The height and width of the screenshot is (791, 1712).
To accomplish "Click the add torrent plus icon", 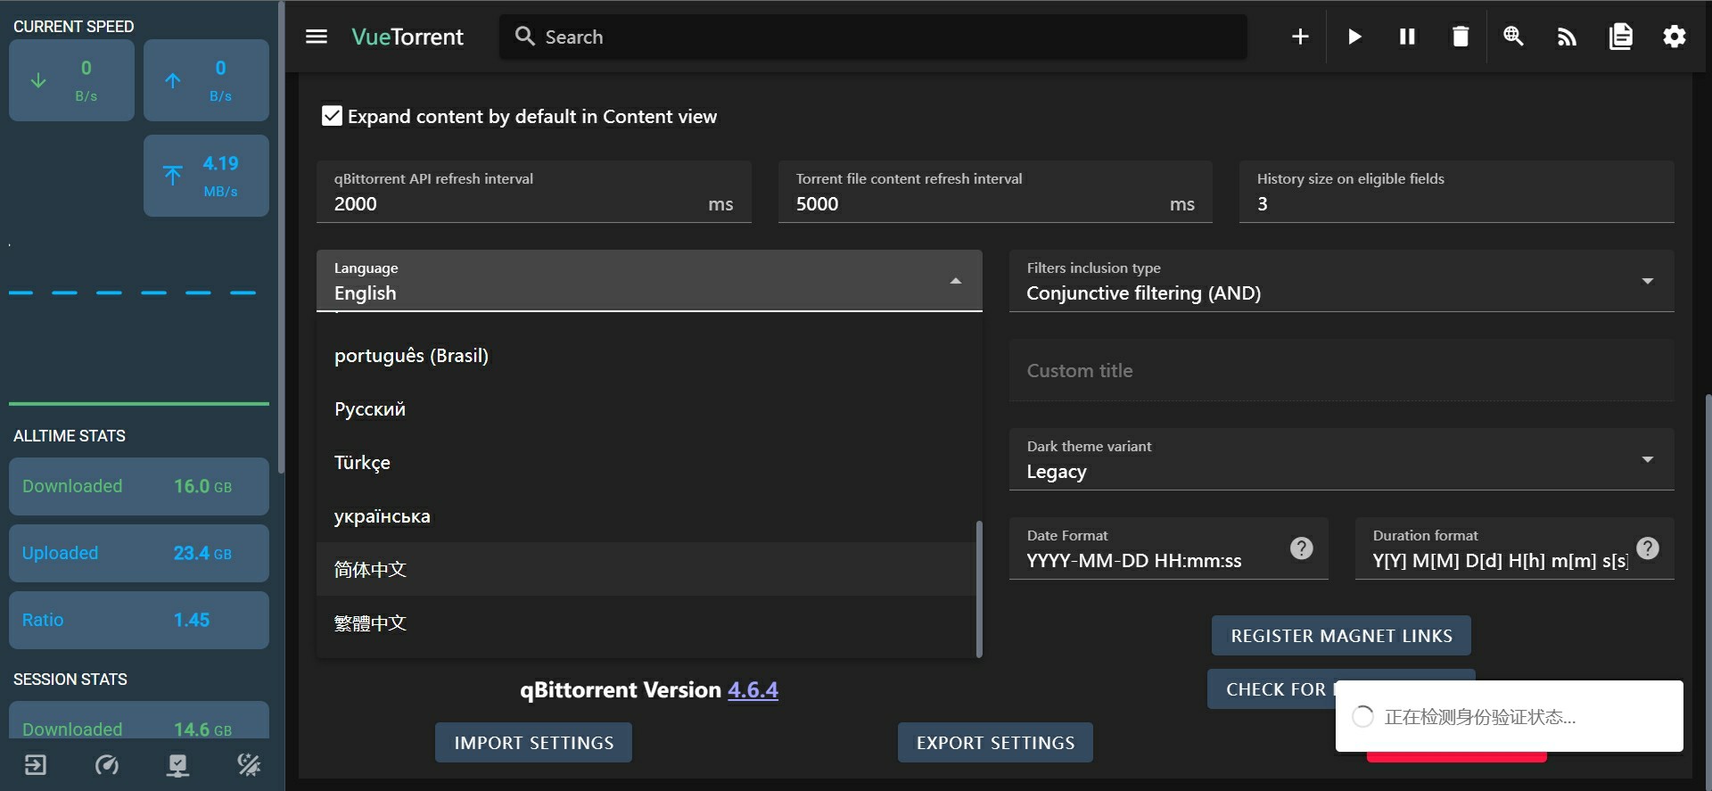I will click(x=1300, y=37).
